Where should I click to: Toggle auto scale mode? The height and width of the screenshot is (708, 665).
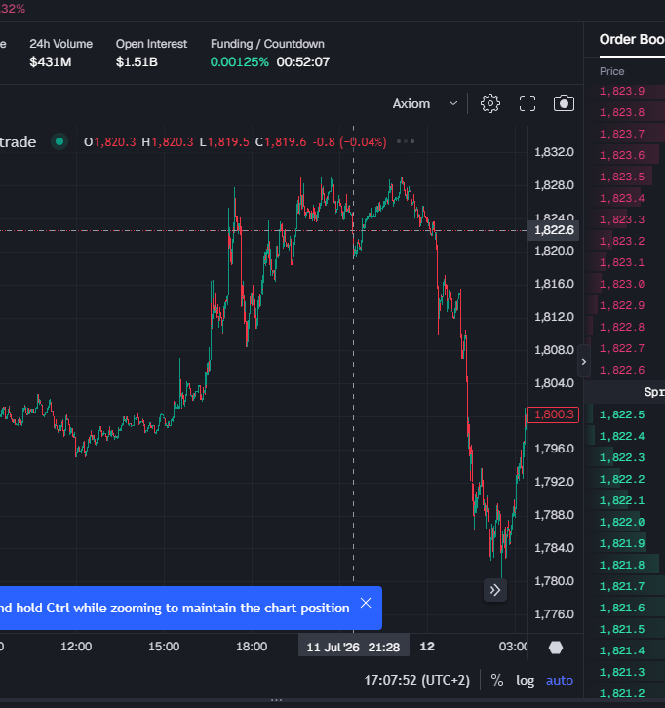pyautogui.click(x=560, y=680)
